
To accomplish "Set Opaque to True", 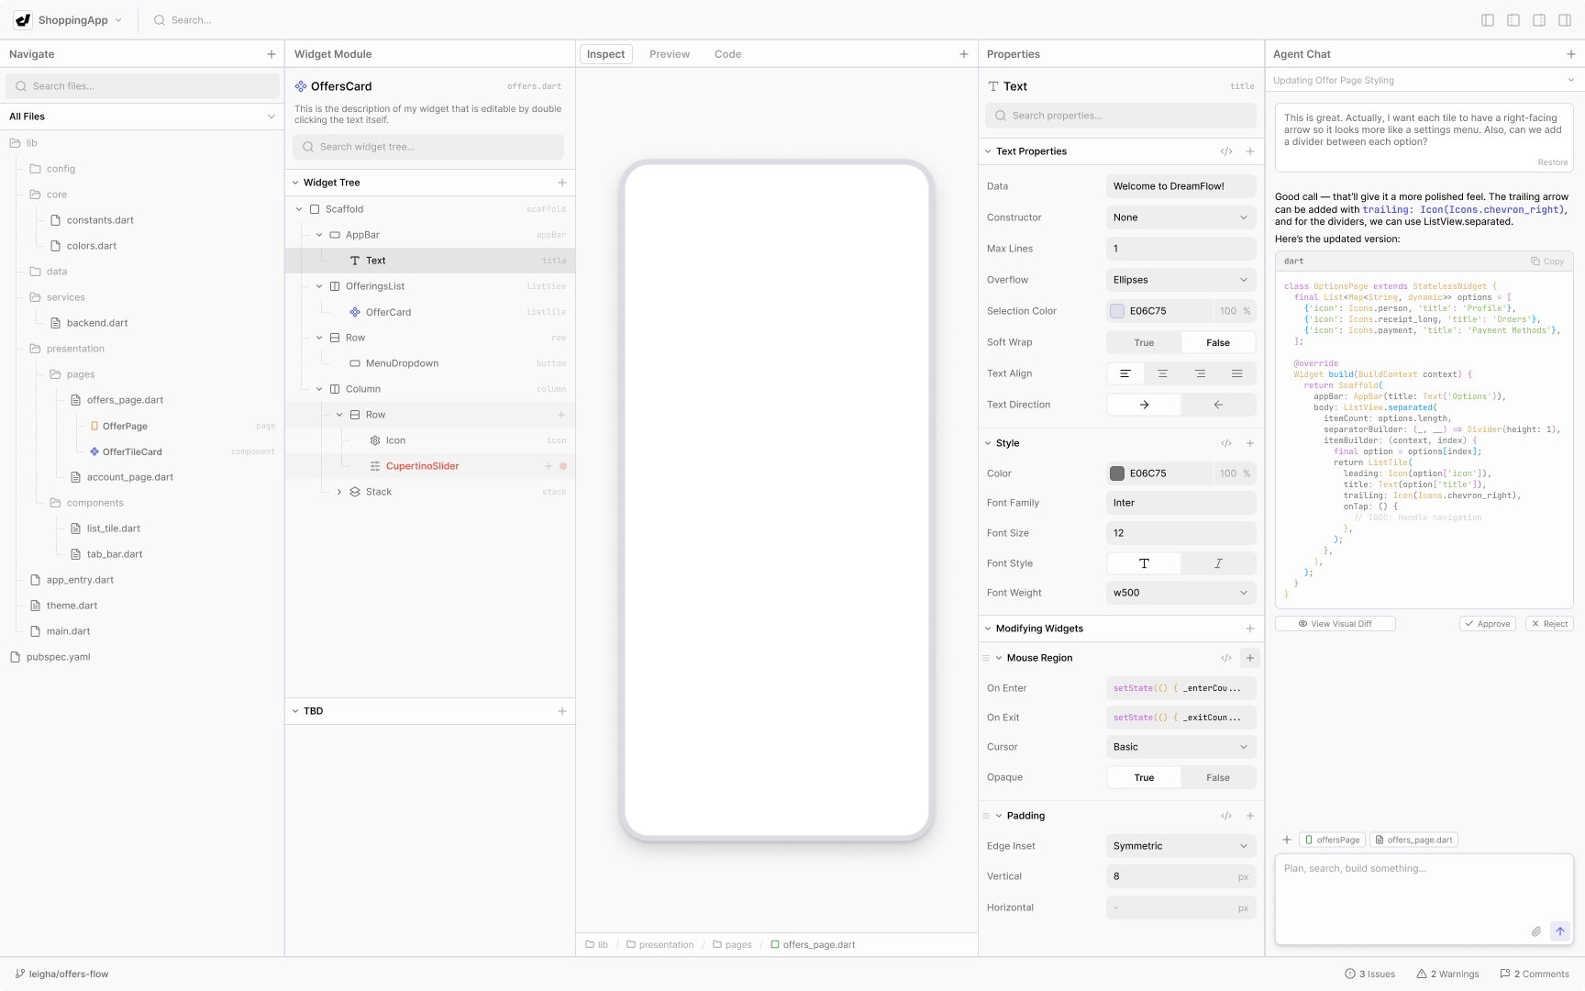I will (x=1144, y=777).
